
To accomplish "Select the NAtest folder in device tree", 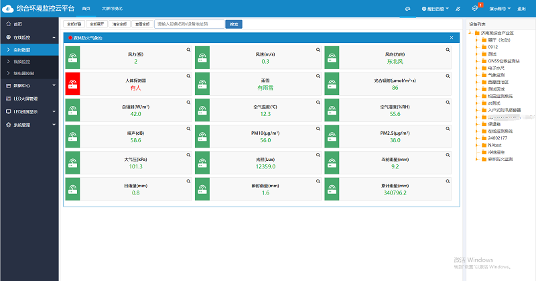I will coord(494,145).
